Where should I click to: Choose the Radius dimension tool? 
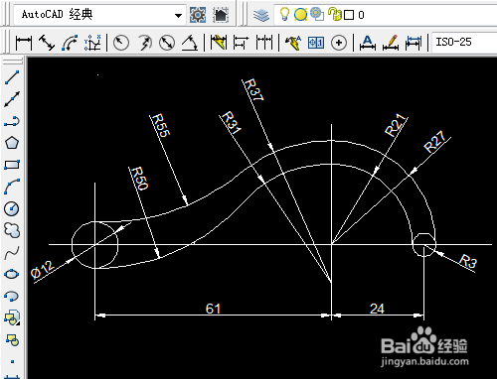pos(121,43)
